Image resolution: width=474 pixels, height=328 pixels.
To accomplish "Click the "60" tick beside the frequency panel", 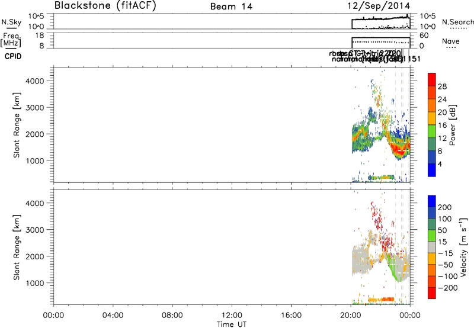I will tap(424, 36).
